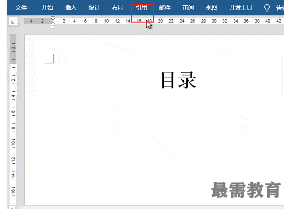The width and height of the screenshot is (284, 209).
Task: Select the 视图 ribbon tab
Action: (x=212, y=8)
